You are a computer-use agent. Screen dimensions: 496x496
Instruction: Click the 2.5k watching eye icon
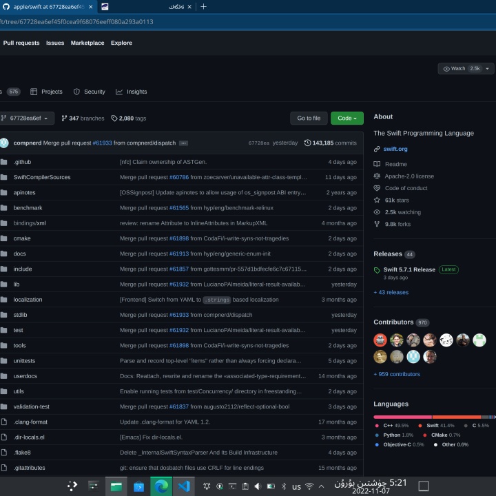(377, 212)
